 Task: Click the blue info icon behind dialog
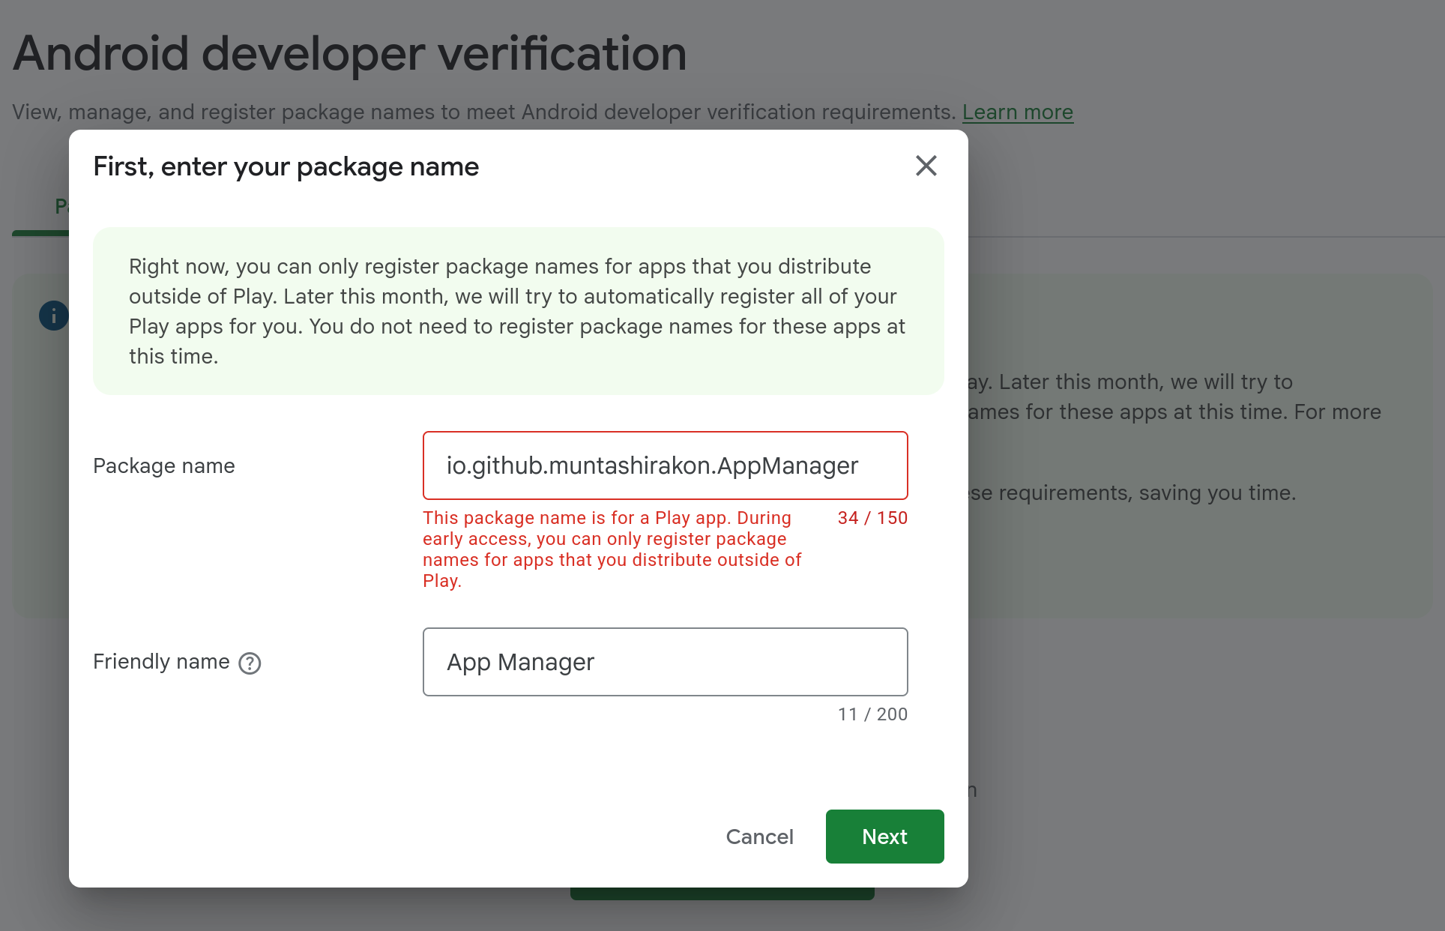pyautogui.click(x=53, y=316)
